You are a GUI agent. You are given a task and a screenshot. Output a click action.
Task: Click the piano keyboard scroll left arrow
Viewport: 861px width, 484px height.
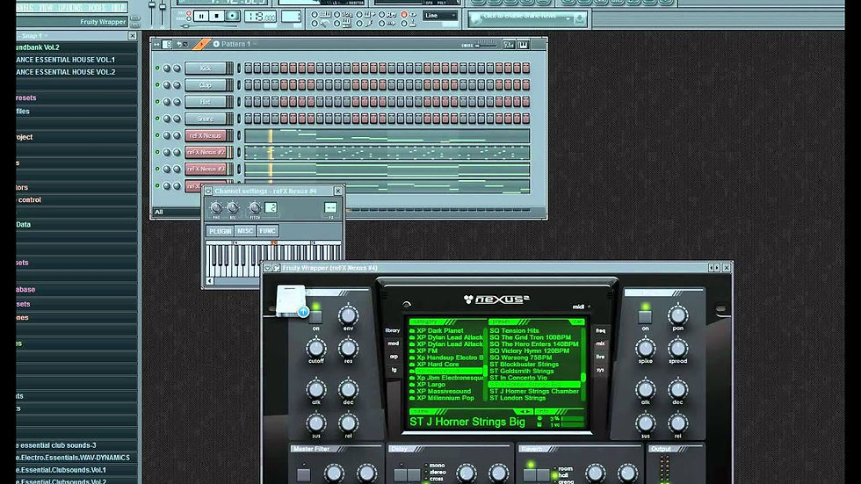[x=210, y=281]
